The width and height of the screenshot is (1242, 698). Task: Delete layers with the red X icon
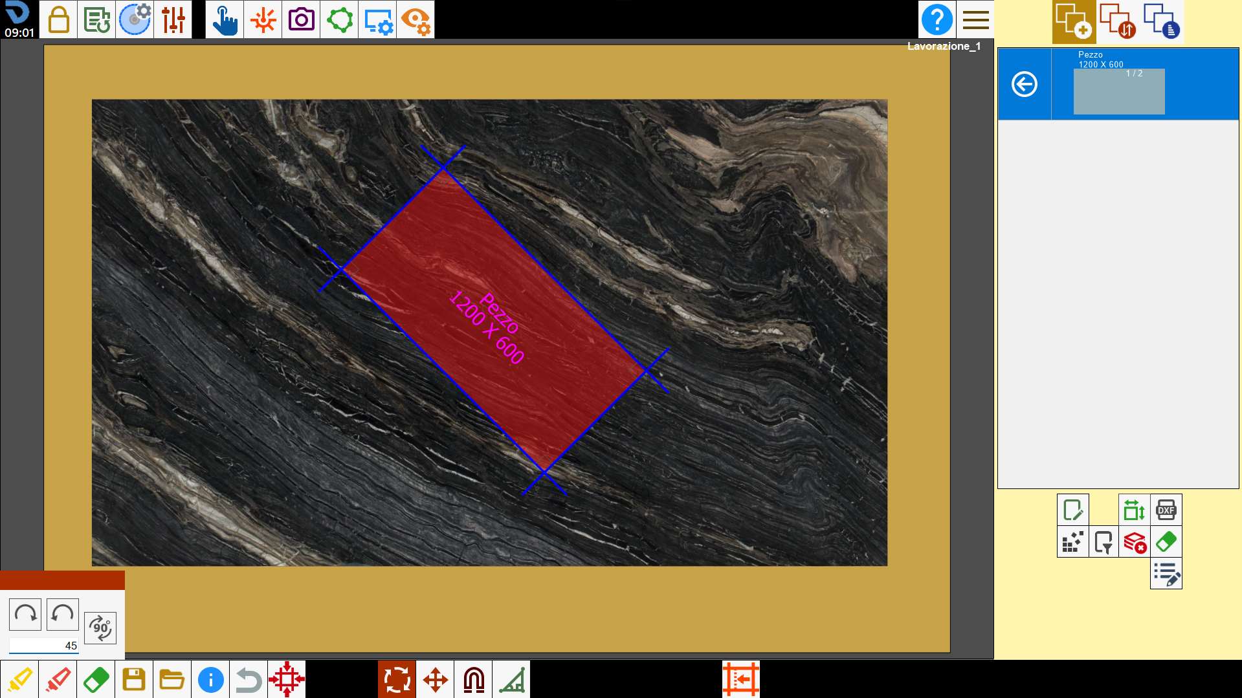pyautogui.click(x=1135, y=541)
